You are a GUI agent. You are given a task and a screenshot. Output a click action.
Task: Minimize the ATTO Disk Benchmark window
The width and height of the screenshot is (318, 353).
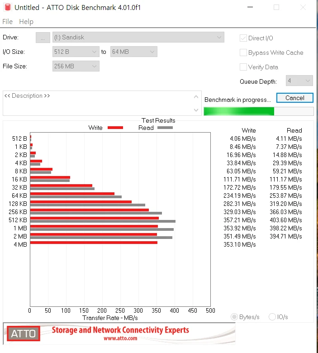point(250,7)
